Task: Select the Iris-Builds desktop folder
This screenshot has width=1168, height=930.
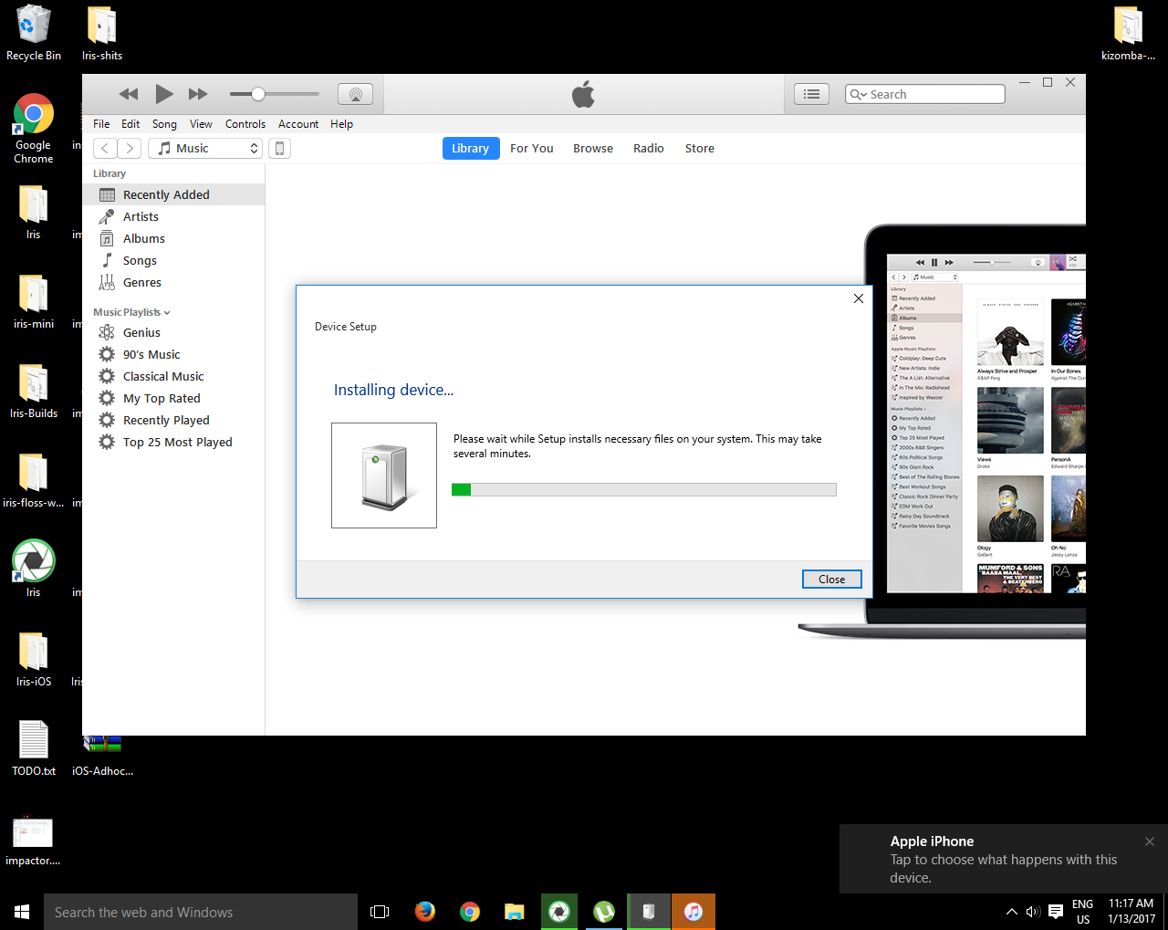Action: [x=34, y=391]
